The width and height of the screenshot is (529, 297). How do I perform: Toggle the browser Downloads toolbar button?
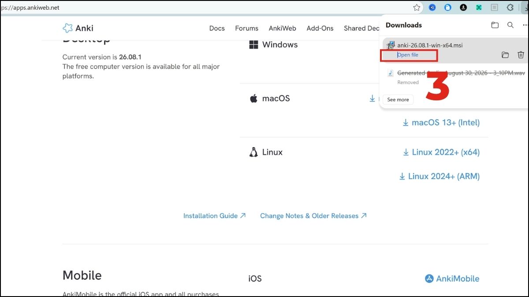click(525, 7)
